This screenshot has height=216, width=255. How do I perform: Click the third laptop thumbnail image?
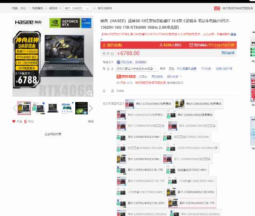click(53, 108)
